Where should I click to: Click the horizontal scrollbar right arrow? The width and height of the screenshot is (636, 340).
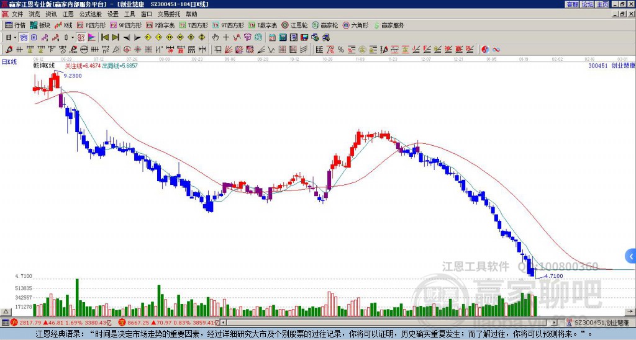click(555, 323)
